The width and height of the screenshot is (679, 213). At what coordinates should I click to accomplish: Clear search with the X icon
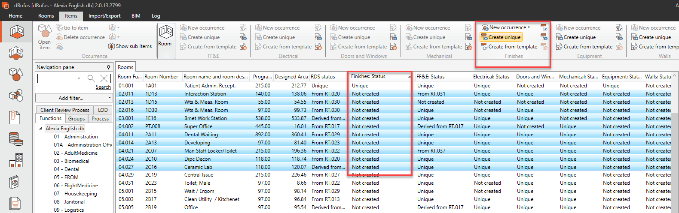pos(104,78)
